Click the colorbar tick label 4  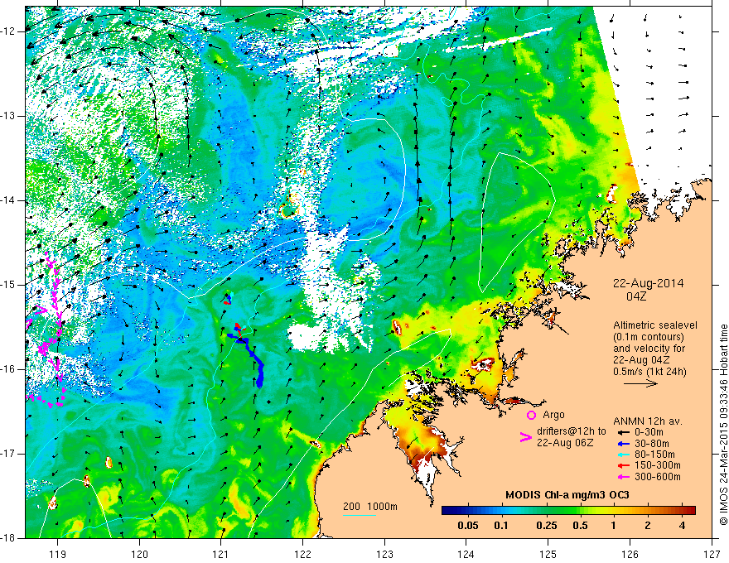click(x=682, y=526)
